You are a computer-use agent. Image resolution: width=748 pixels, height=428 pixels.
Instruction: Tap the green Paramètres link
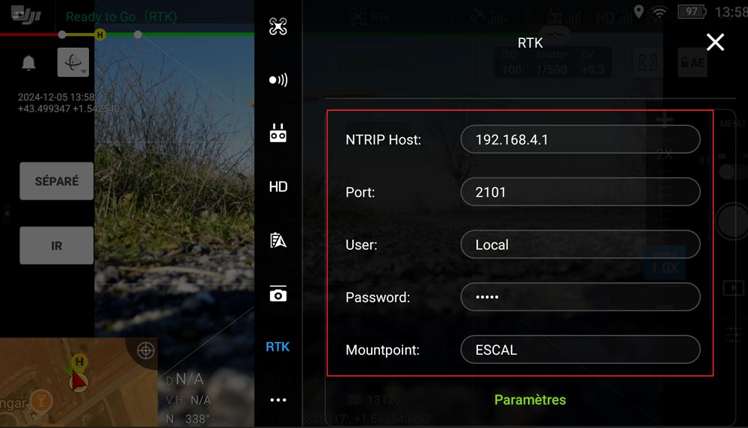tap(530, 400)
